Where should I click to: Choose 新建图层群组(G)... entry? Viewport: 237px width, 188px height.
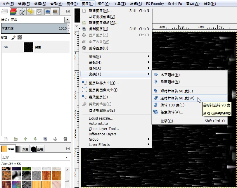click(x=116, y=23)
